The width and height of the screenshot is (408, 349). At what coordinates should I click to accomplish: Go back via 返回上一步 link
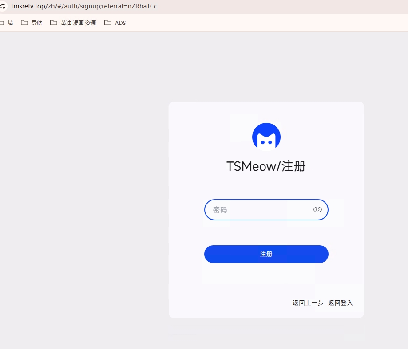[308, 303]
